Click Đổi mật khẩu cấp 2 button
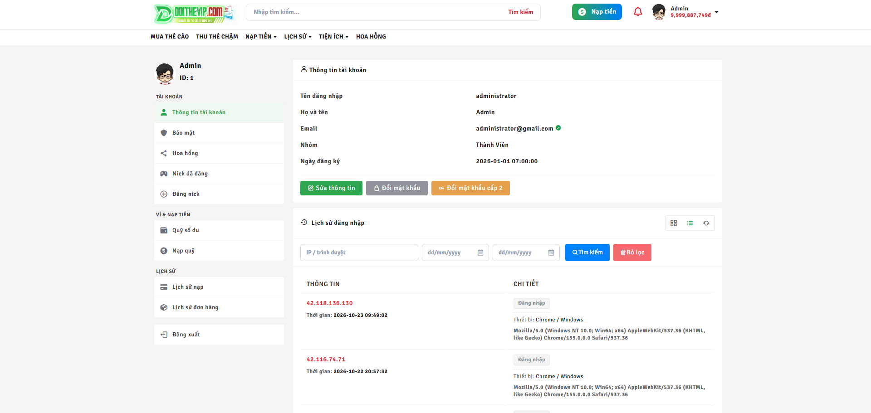Viewport: 871px width, 413px height. tap(470, 188)
